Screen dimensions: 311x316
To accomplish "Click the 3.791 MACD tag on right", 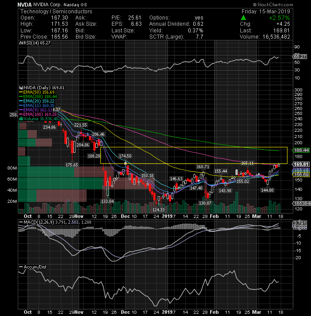I will coord(300,223).
